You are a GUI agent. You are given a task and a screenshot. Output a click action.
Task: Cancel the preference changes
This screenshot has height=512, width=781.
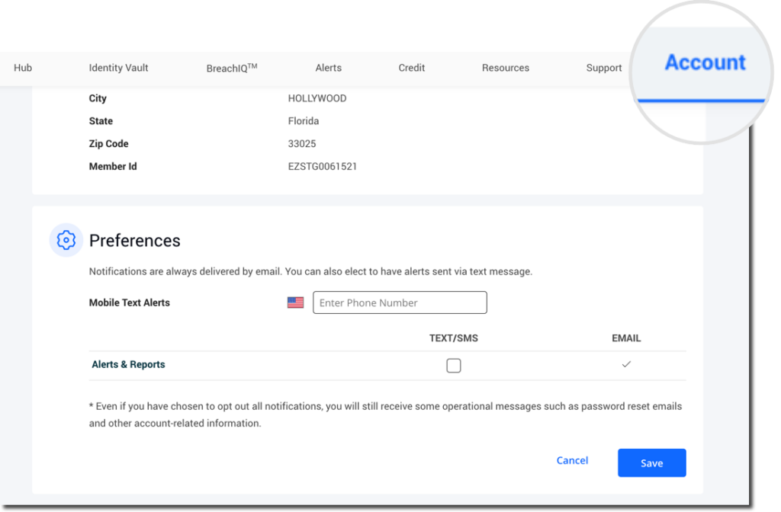pyautogui.click(x=572, y=460)
